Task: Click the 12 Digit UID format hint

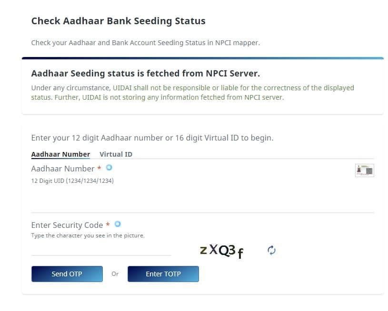Action: click(x=72, y=181)
